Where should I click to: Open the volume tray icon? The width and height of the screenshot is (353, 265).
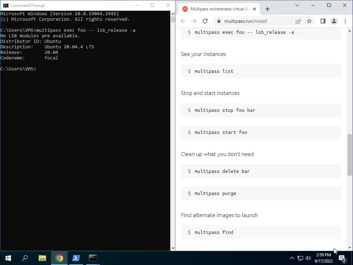(308, 258)
